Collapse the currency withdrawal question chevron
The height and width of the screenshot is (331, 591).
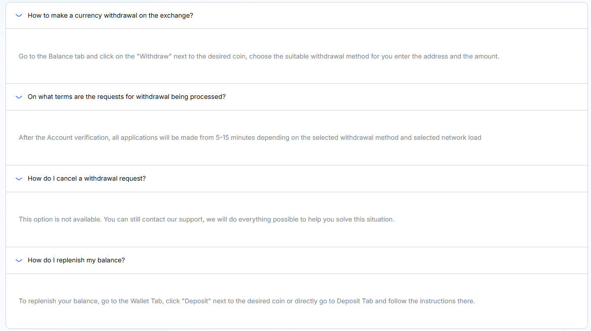coord(19,16)
